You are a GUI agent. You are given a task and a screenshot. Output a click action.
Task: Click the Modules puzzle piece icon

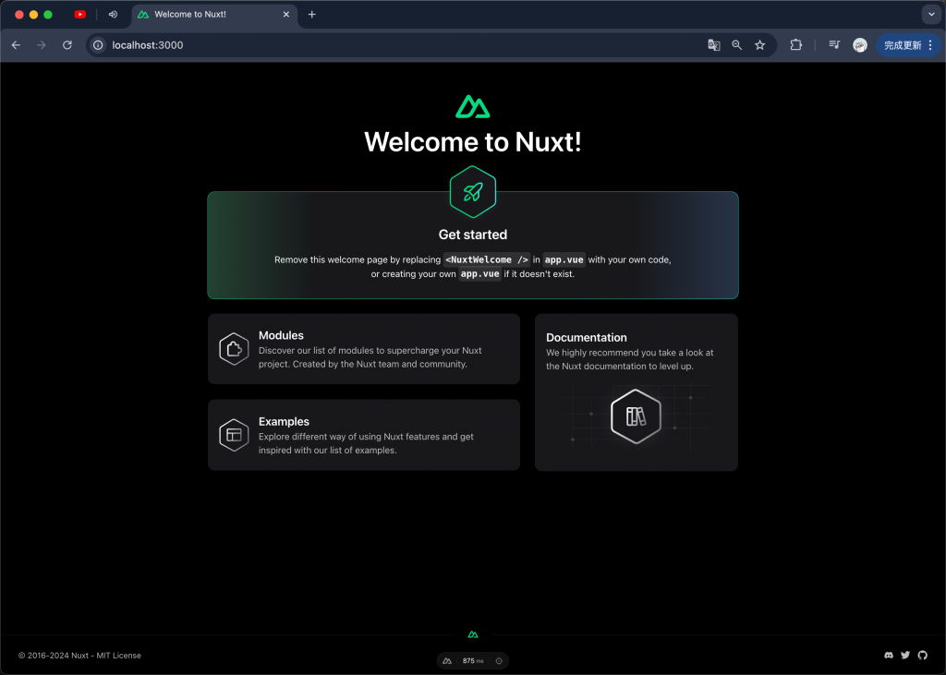point(234,349)
